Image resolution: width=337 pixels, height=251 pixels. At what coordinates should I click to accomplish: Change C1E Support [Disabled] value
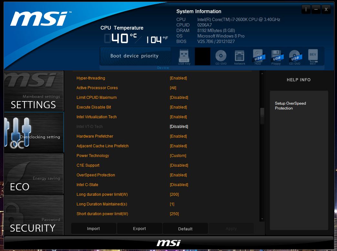[179, 165]
